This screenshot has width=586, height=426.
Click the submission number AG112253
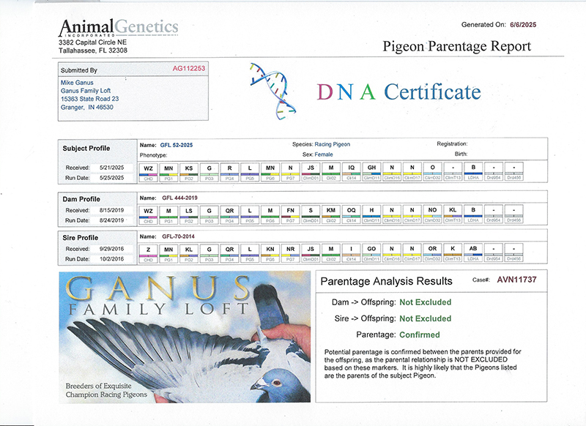point(189,67)
